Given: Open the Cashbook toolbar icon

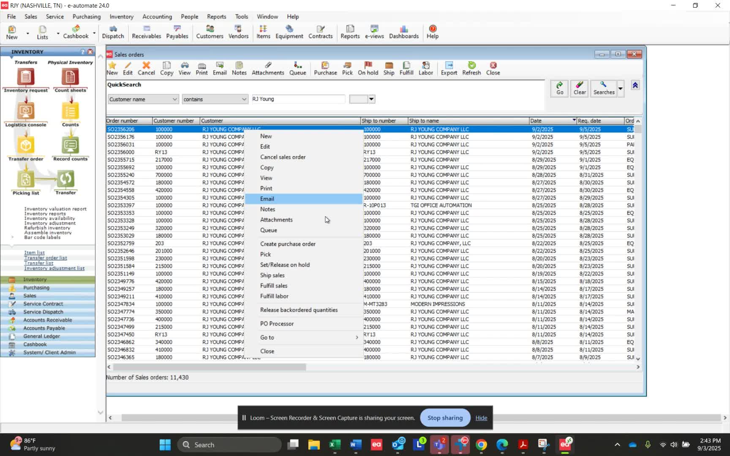Looking at the screenshot, I should coord(76,32).
